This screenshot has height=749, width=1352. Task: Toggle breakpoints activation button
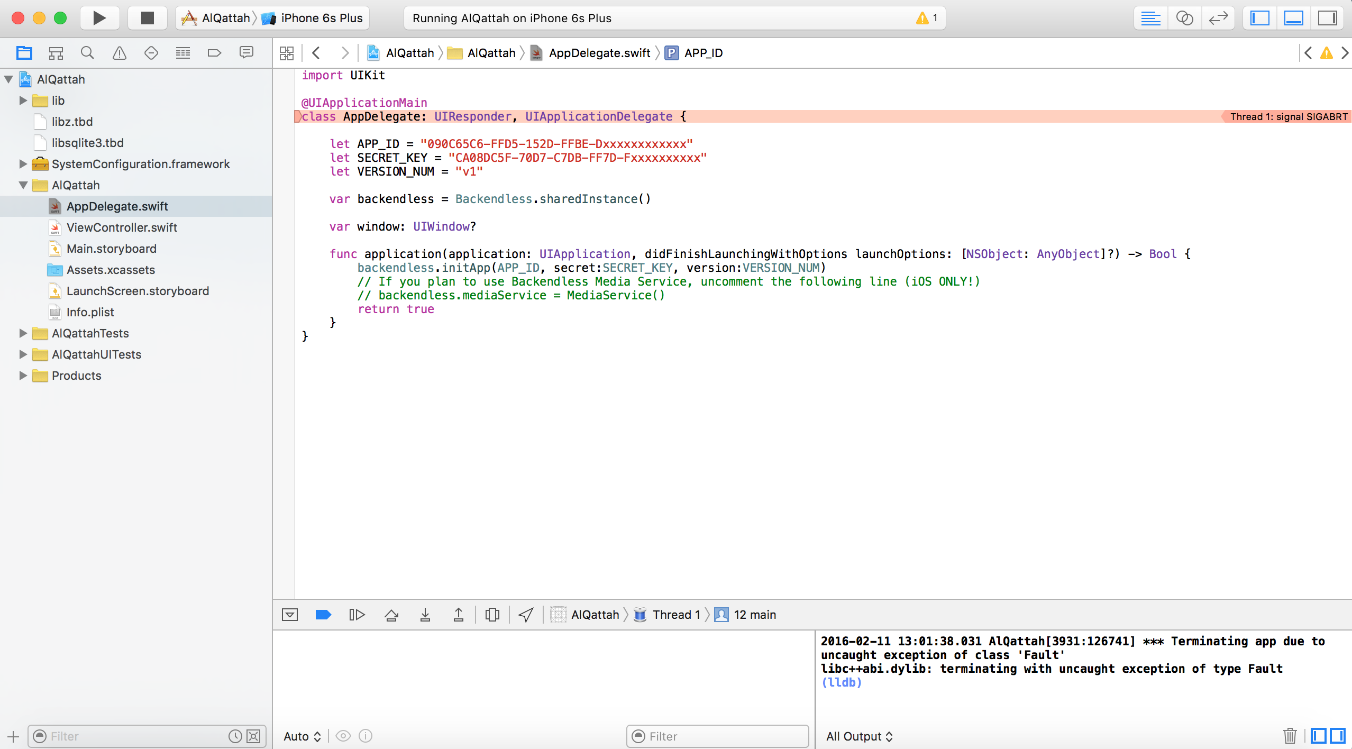click(x=323, y=615)
